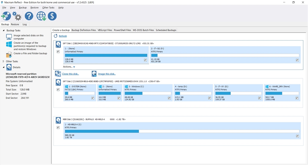Open the Backup menu
Viewport: 308px width, 165px height.
[23, 7]
